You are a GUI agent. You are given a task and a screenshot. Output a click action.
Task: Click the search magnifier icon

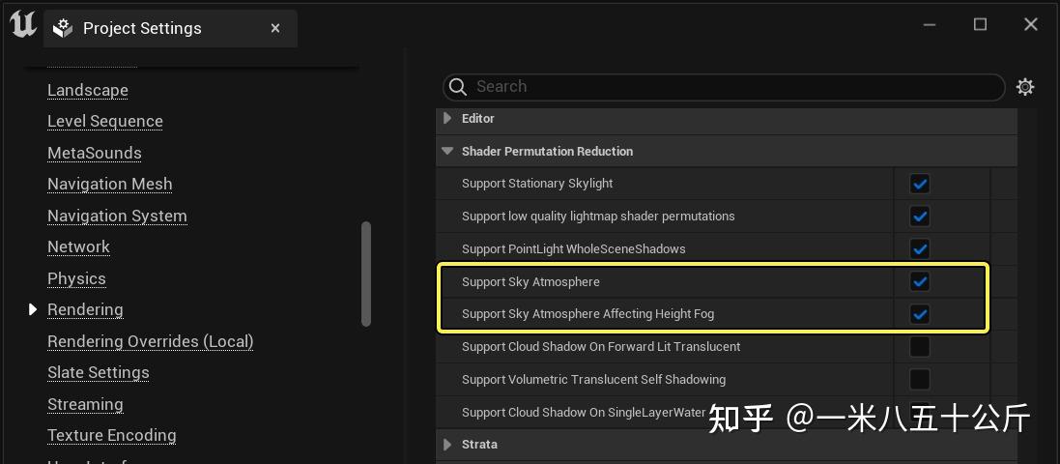pyautogui.click(x=458, y=87)
